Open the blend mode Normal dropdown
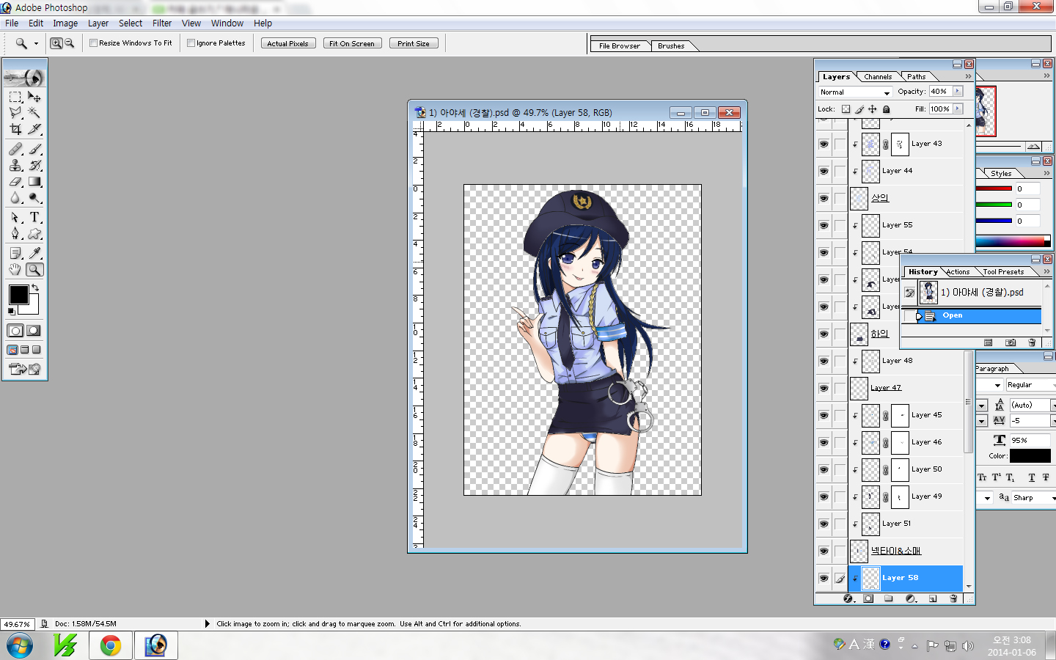 [854, 92]
